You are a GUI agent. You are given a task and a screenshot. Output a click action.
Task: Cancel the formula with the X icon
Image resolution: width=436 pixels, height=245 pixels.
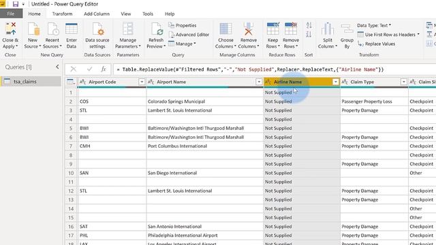74,69
